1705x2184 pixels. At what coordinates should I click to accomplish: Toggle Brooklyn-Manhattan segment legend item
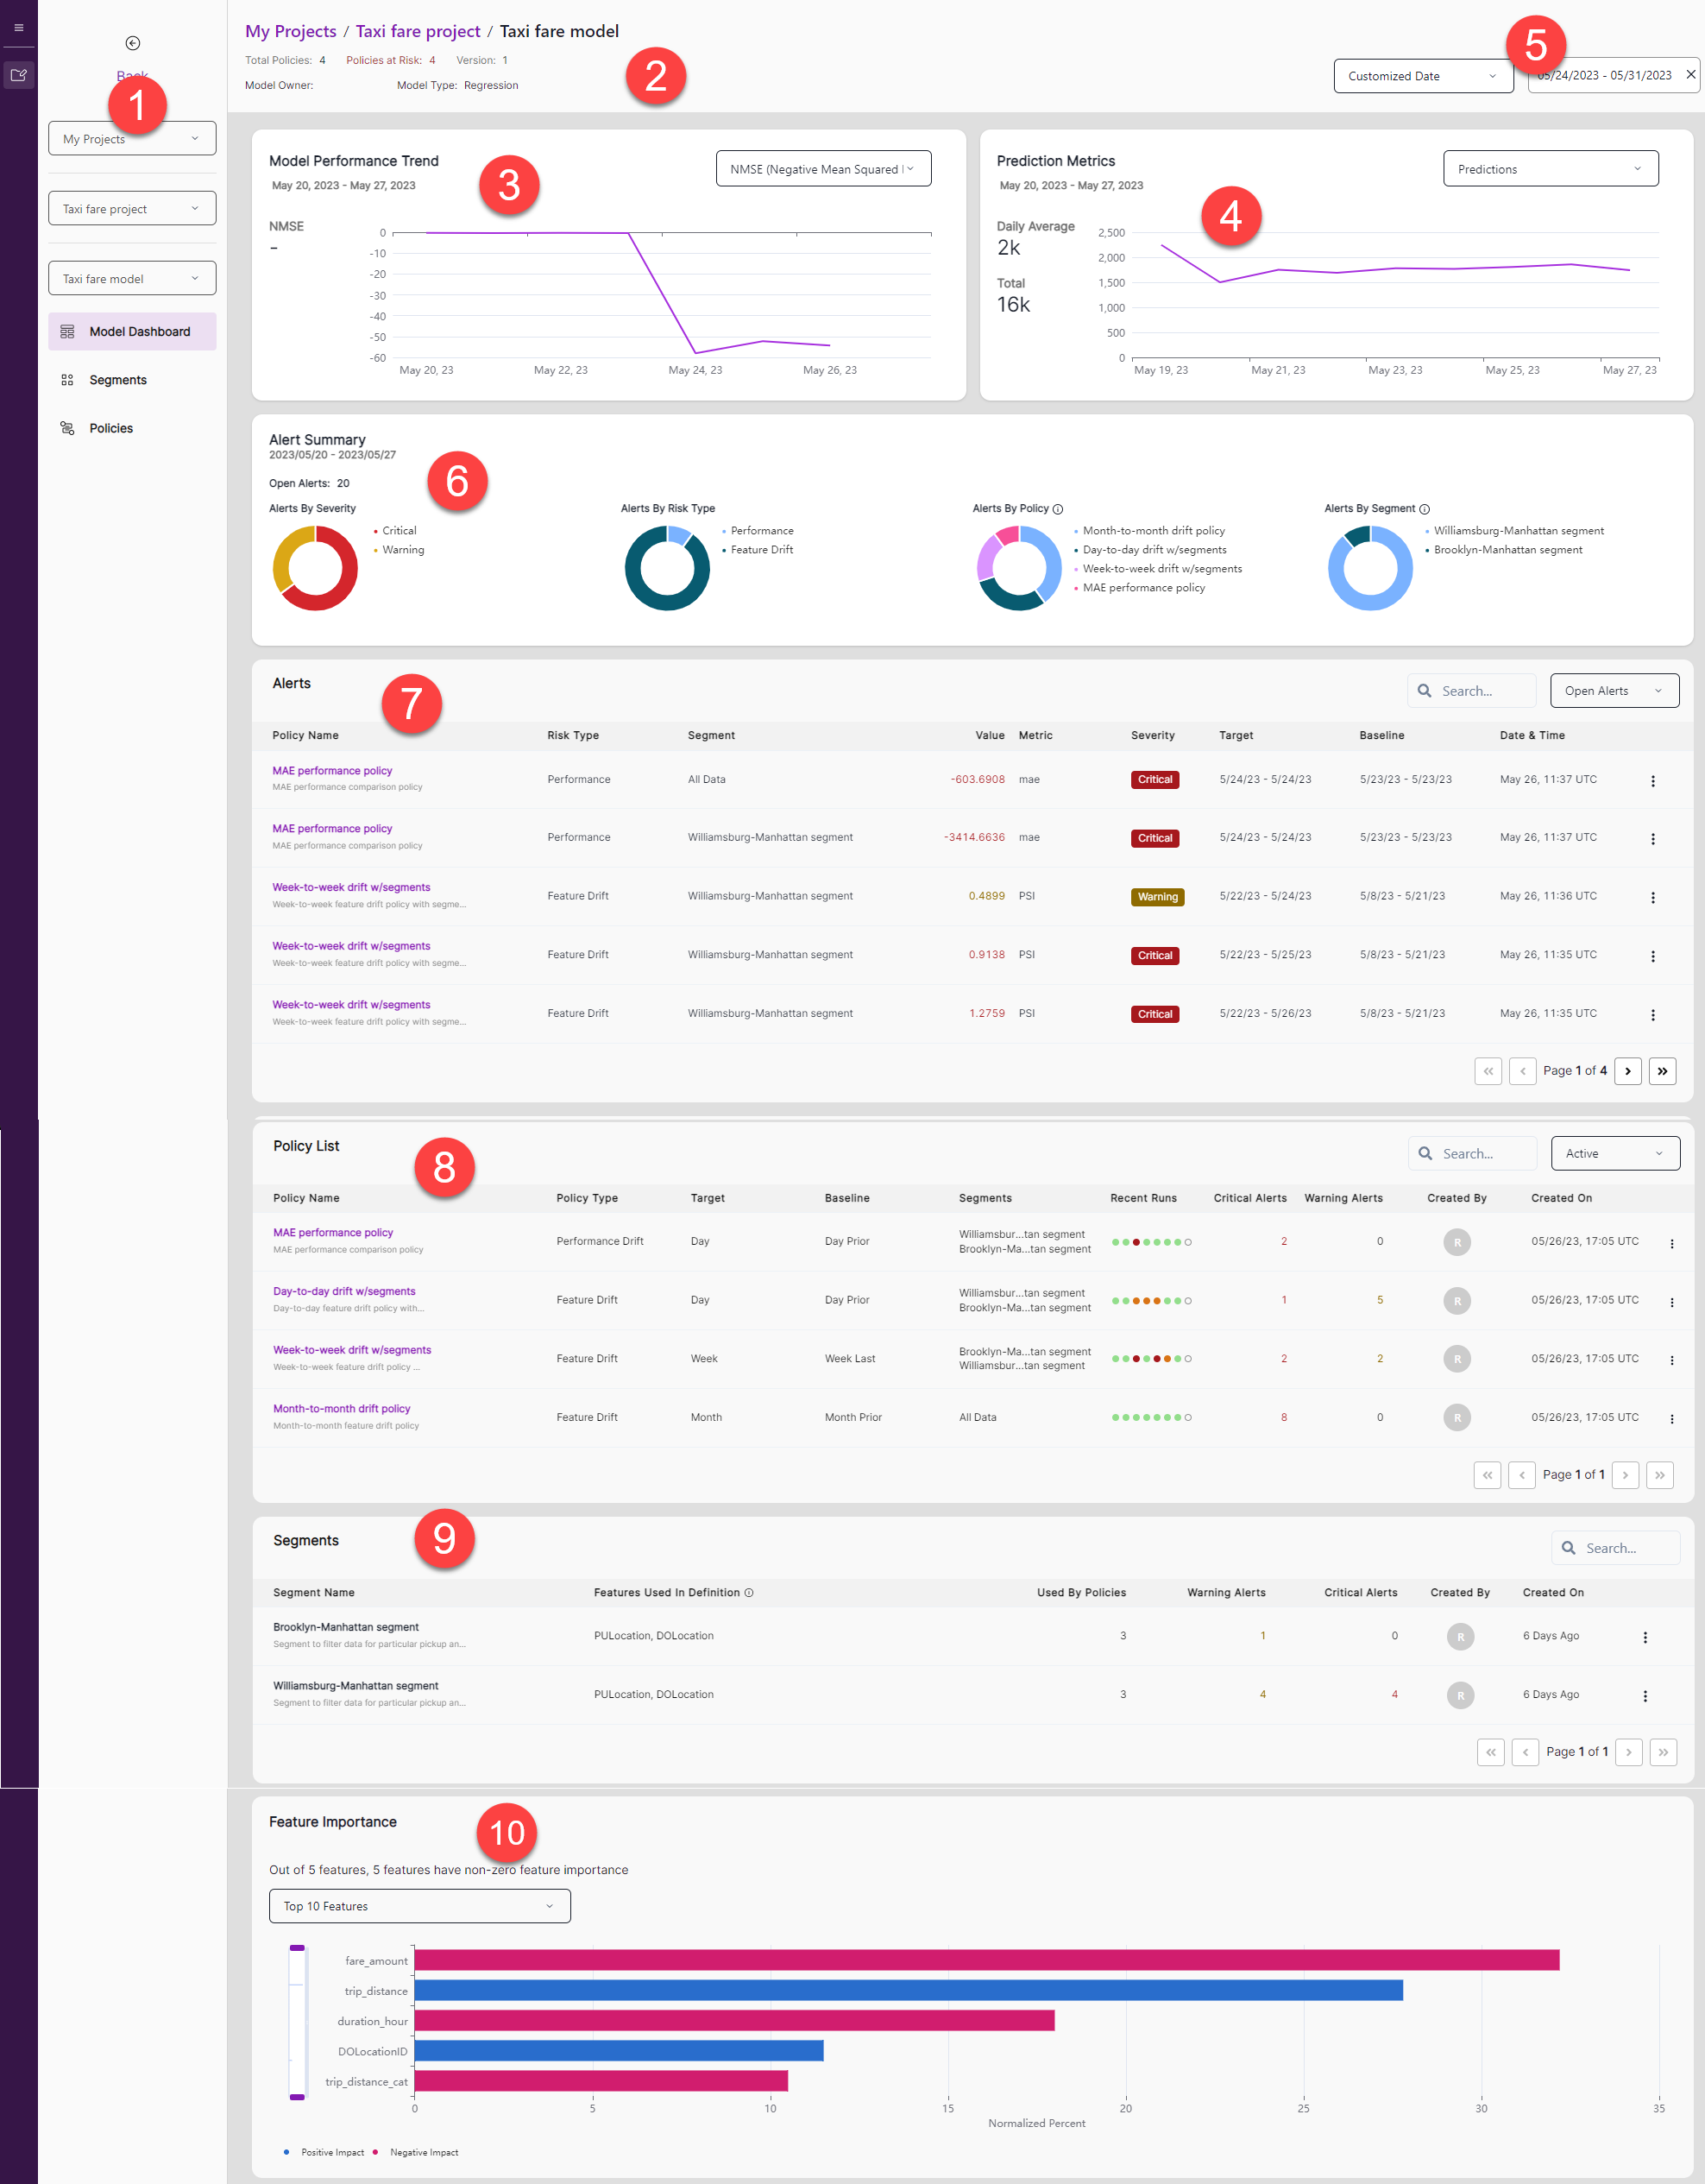click(x=1504, y=550)
